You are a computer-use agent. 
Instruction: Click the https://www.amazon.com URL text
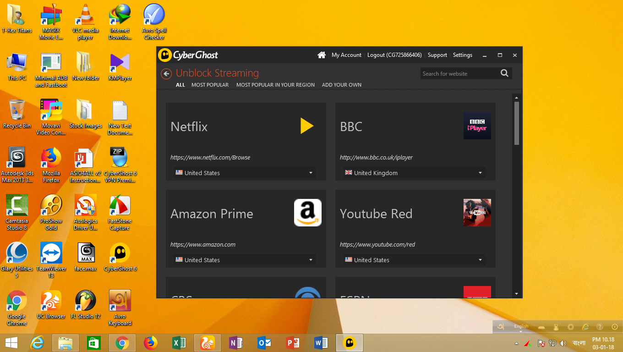(203, 244)
